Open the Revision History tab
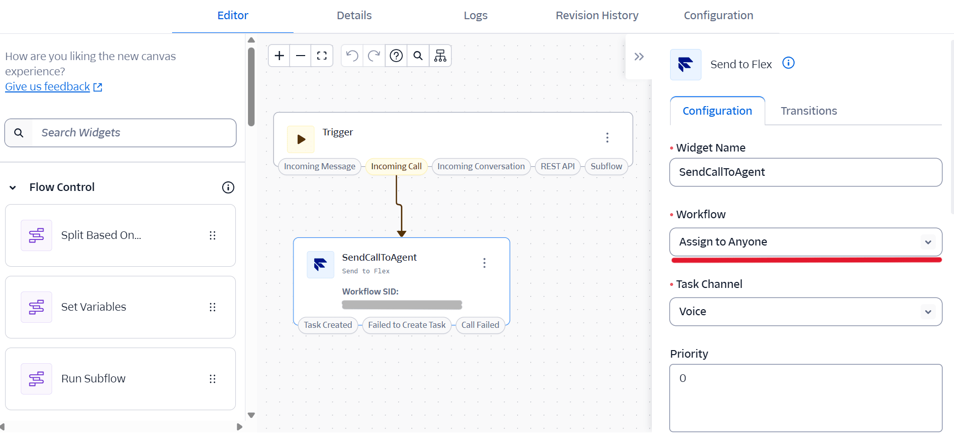Screen dimensions: 954x440 (x=597, y=16)
